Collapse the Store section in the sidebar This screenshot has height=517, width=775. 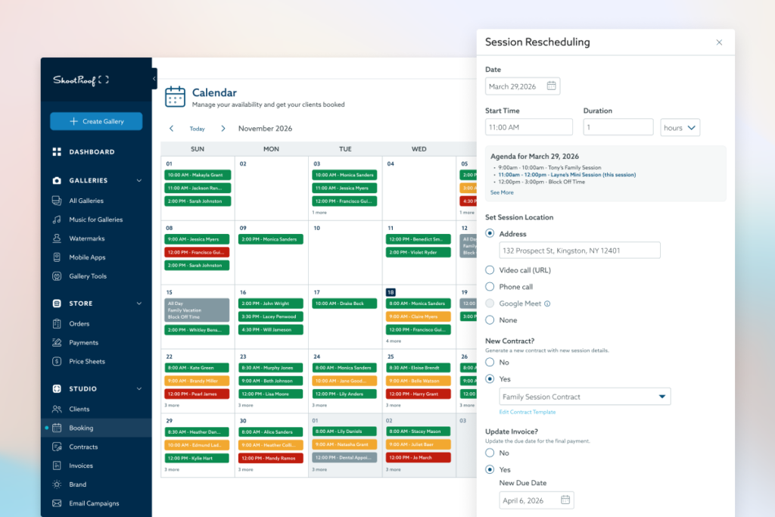140,304
